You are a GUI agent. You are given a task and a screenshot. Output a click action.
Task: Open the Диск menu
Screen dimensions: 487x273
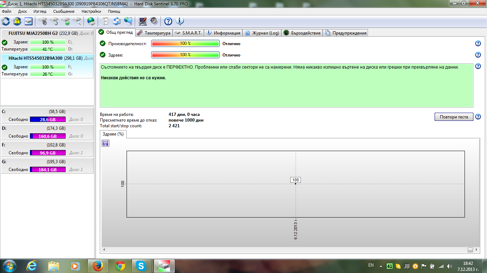[22, 11]
